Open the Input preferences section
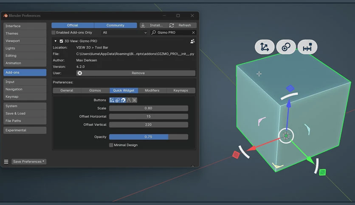Viewport: 355px width, 205px height. tap(25, 82)
